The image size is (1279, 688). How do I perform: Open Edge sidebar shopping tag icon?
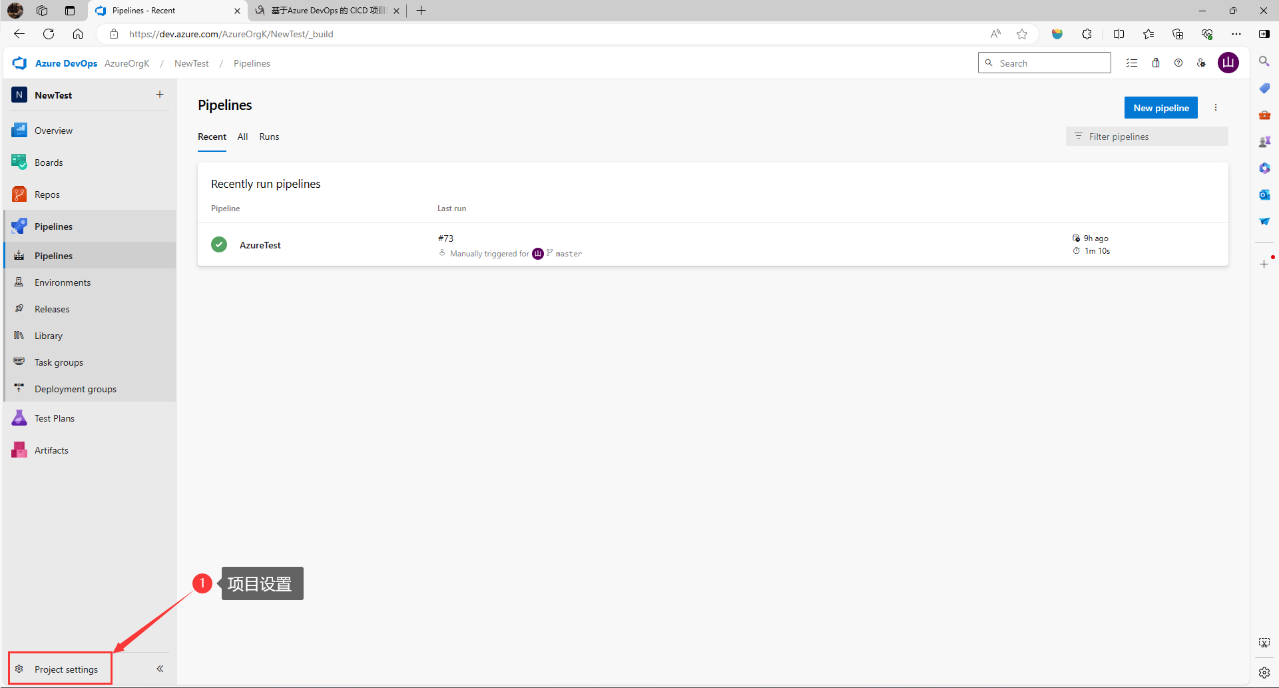tap(1264, 88)
